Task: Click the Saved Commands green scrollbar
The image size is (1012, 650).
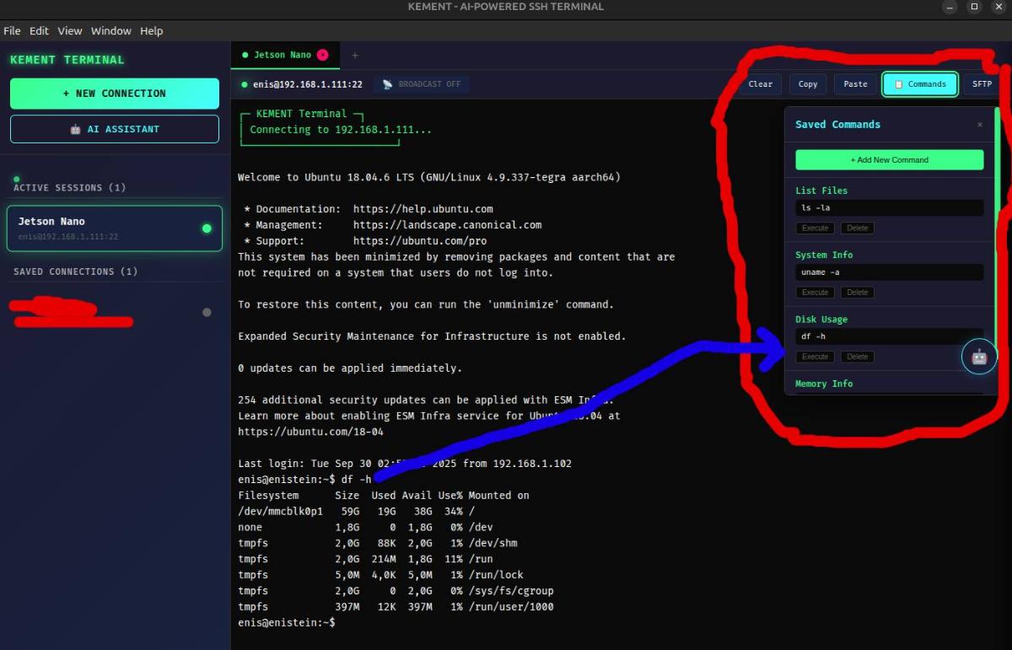Action: pyautogui.click(x=996, y=228)
